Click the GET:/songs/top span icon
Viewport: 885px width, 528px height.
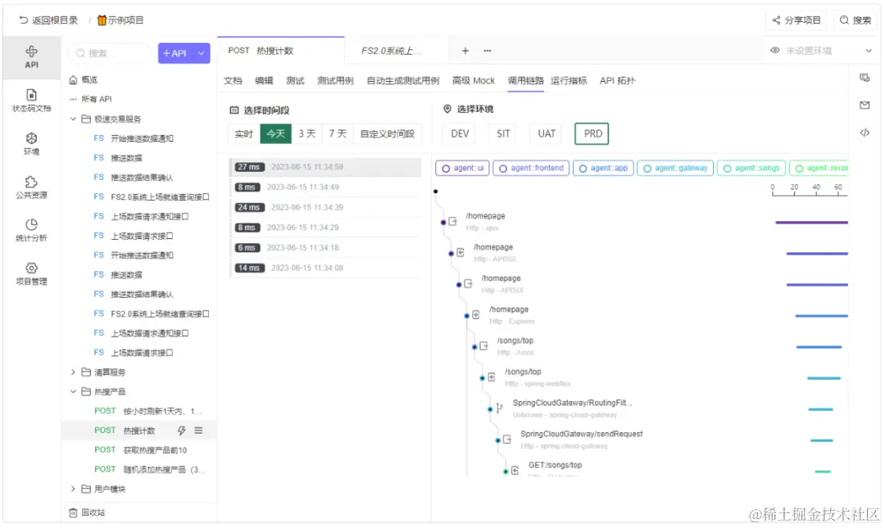(x=515, y=471)
